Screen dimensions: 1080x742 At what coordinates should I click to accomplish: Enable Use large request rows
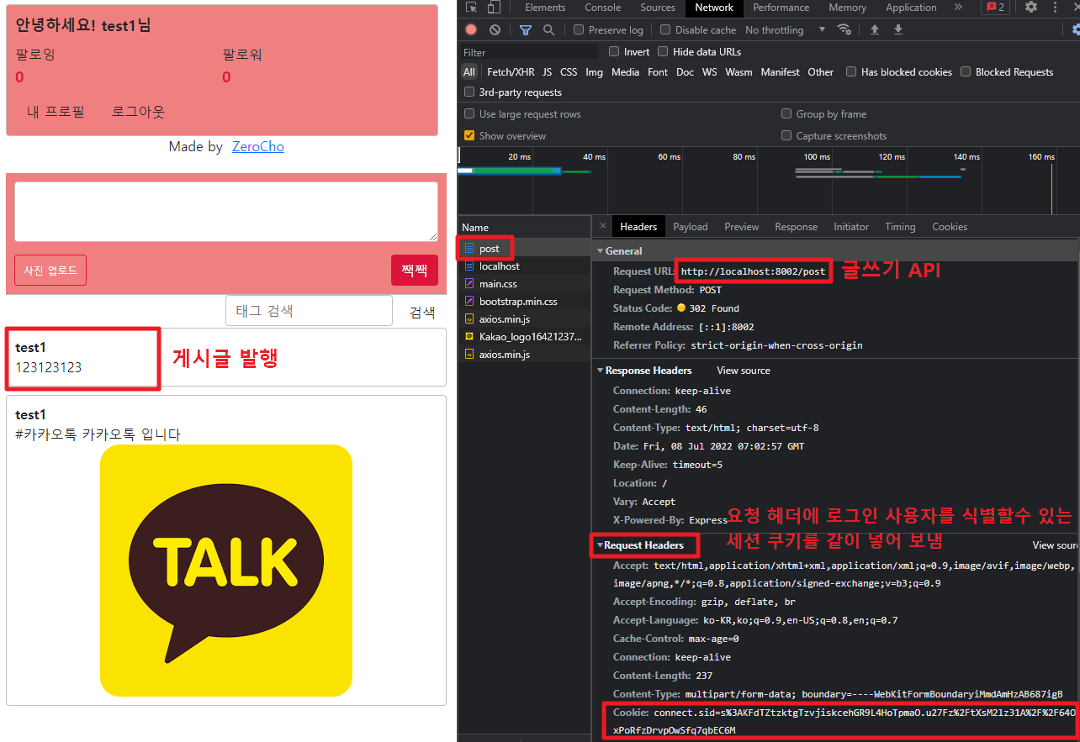coord(469,113)
